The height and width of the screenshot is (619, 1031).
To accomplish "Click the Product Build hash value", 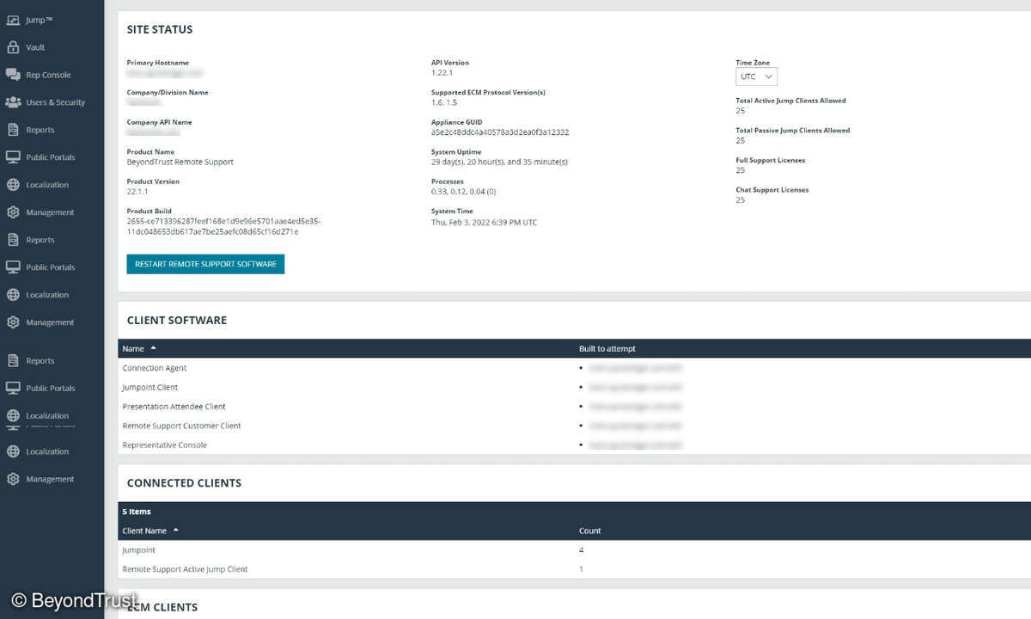I will tap(224, 226).
